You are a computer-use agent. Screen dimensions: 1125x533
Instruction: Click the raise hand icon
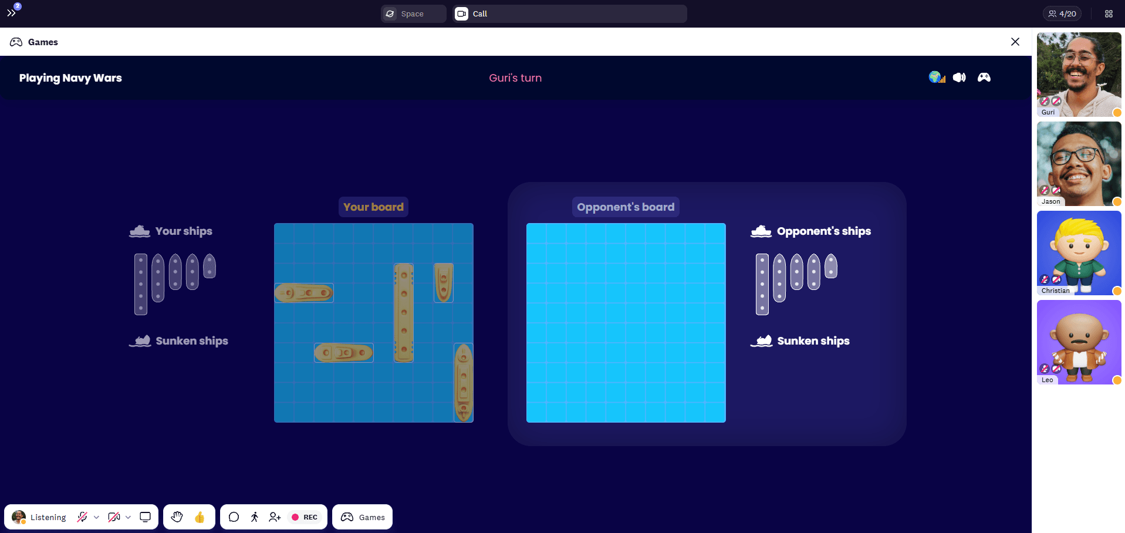pos(177,517)
